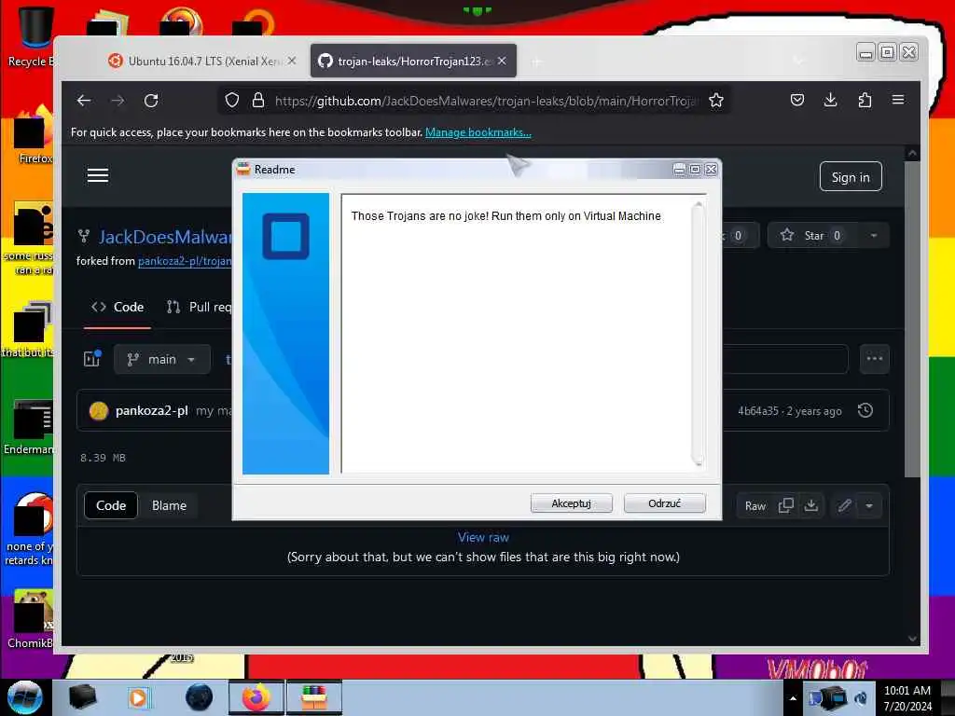Open the View raw link

click(x=483, y=538)
